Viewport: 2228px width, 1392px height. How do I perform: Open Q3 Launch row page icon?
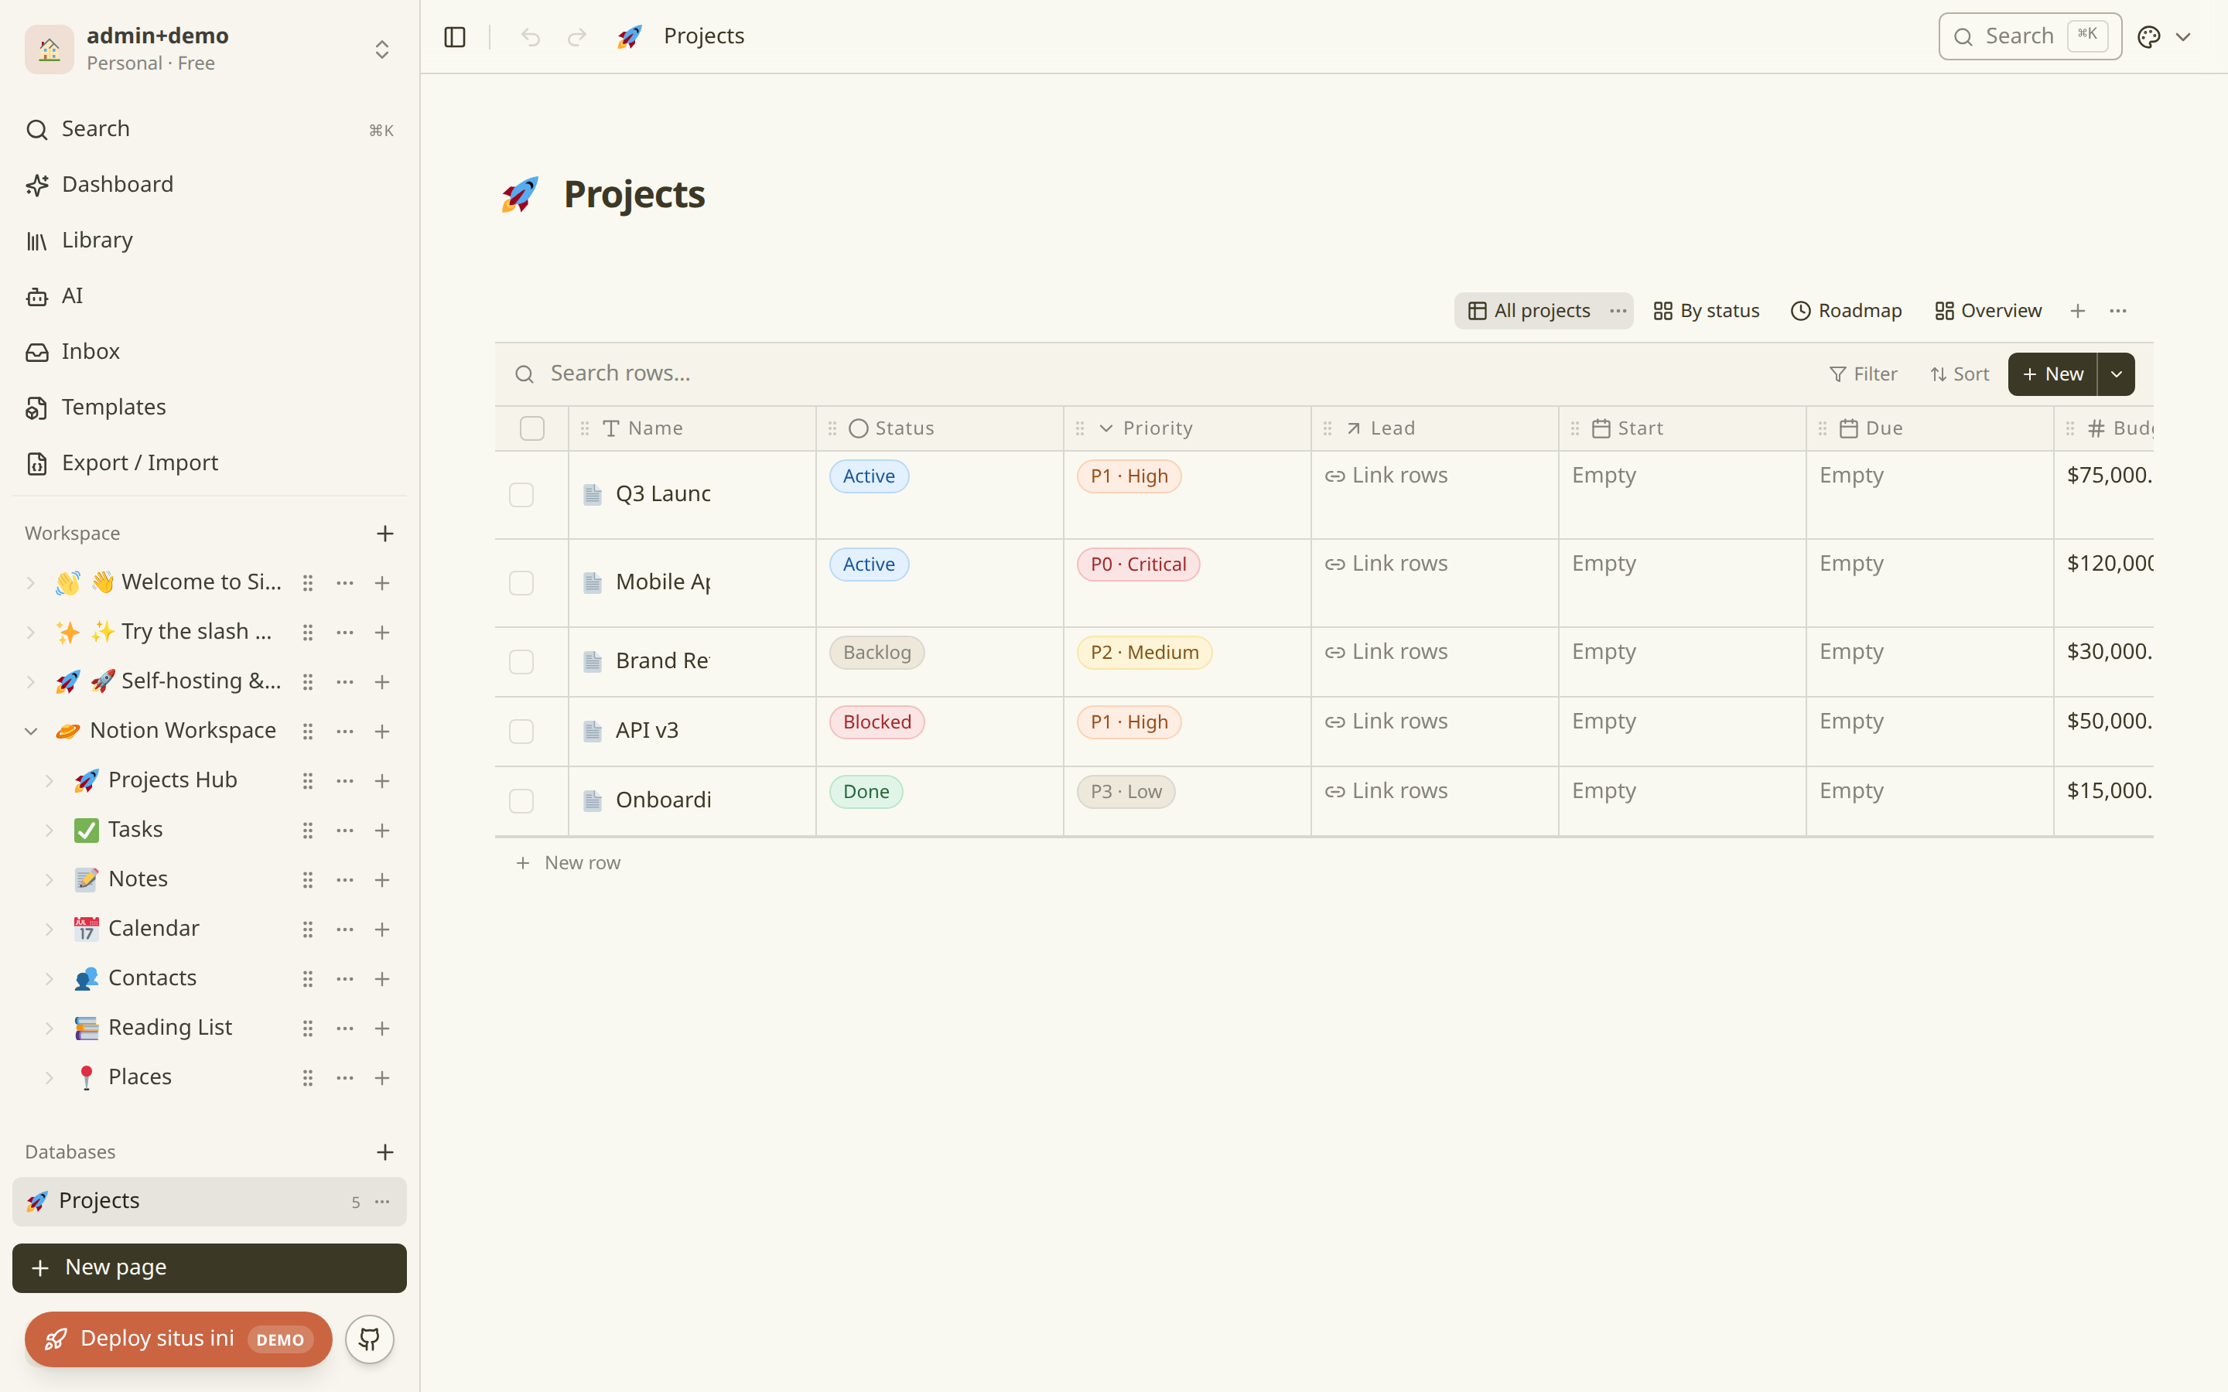pos(593,494)
